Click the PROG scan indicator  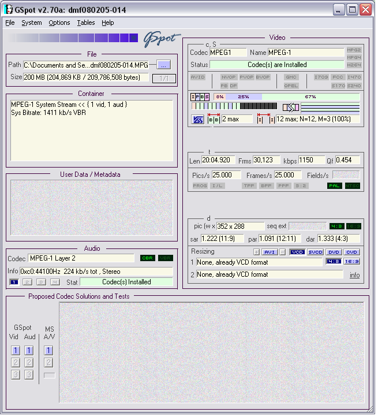tap(200, 186)
